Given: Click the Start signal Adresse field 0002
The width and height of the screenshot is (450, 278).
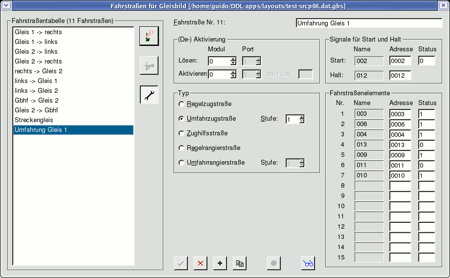Looking at the screenshot, I should point(400,61).
